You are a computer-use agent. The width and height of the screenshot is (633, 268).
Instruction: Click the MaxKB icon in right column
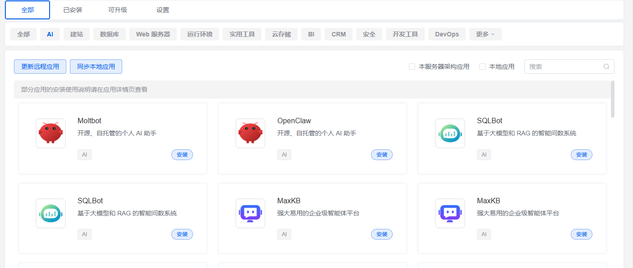[450, 213]
